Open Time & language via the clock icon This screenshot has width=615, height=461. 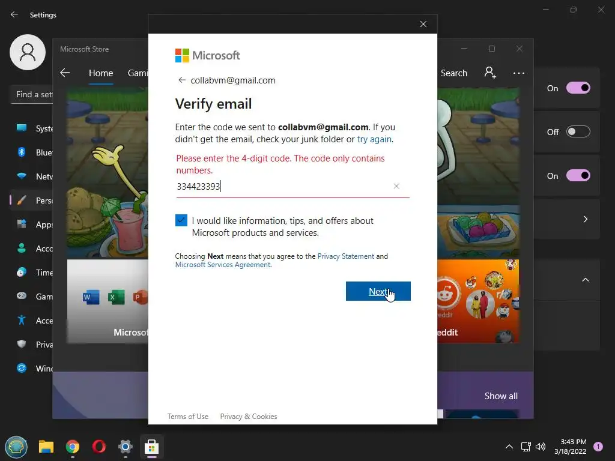click(x=22, y=272)
